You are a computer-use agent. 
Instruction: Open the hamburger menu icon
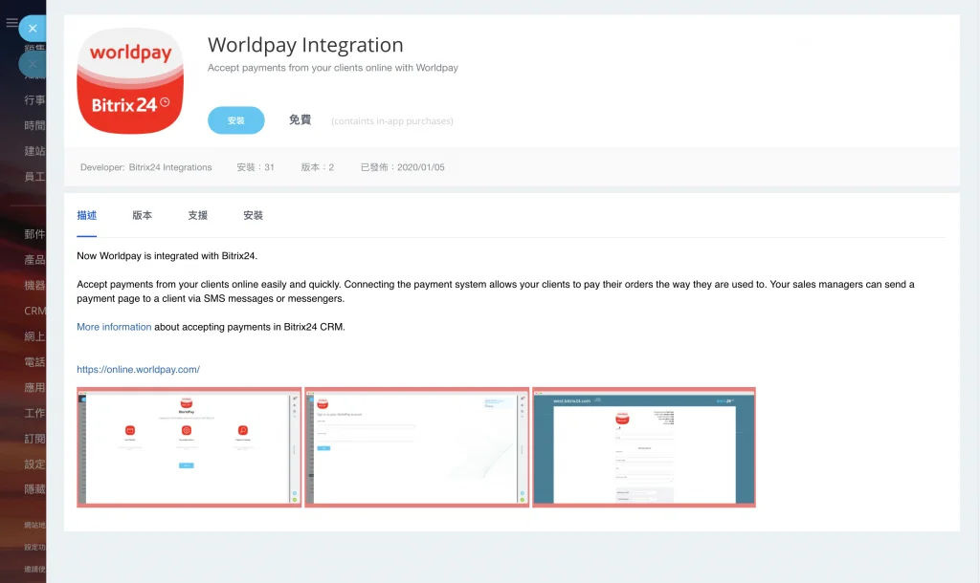[11, 23]
